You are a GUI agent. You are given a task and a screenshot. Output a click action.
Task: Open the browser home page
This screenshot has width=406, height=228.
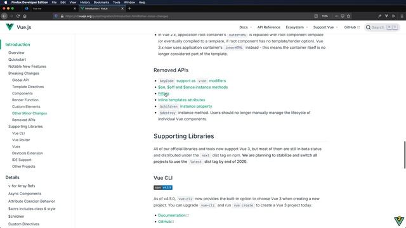(x=25, y=16)
